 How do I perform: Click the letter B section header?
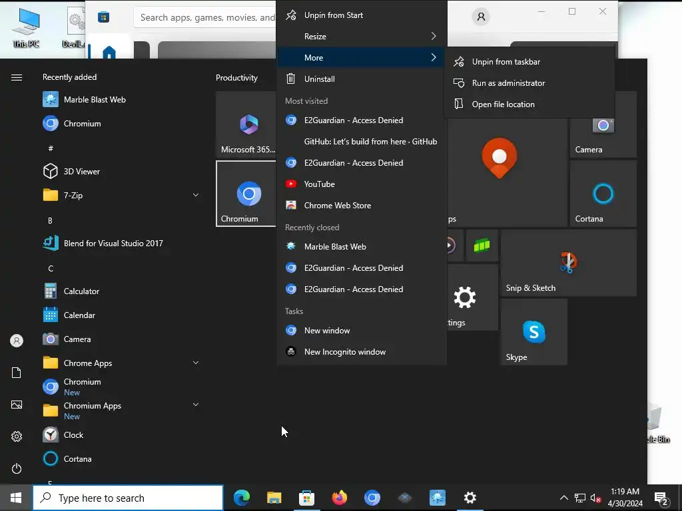coord(50,221)
